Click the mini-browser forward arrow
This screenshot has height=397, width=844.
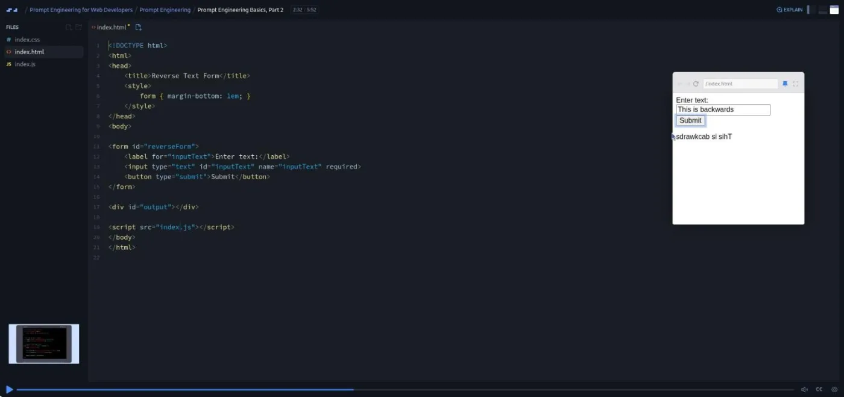[688, 84]
